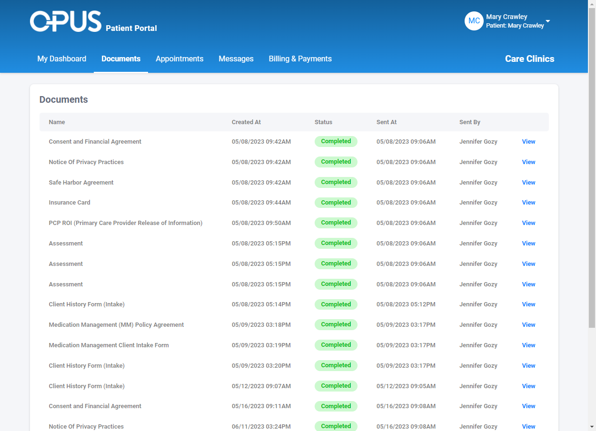This screenshot has height=431, width=596.
Task: Select the Safe Harbor Agreement name text
Action: 81,183
